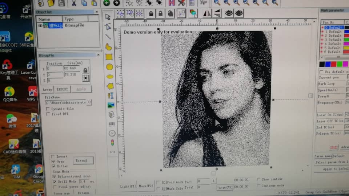Enable the Pixel power adjust checkbox

pyautogui.click(x=55, y=187)
